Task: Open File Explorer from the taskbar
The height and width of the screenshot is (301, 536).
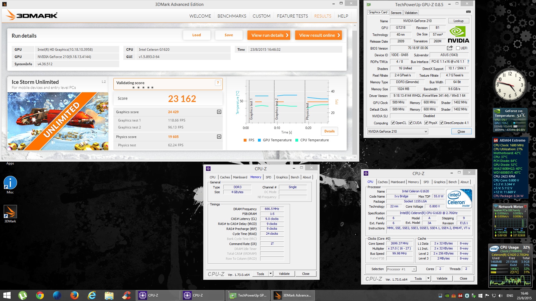Action: point(109,295)
